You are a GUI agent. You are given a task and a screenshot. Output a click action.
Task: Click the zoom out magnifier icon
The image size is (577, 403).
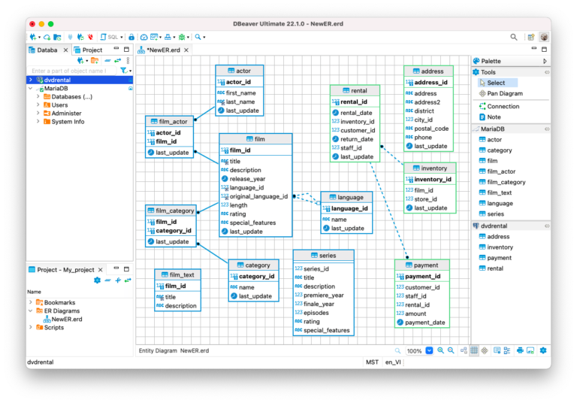[x=451, y=350]
